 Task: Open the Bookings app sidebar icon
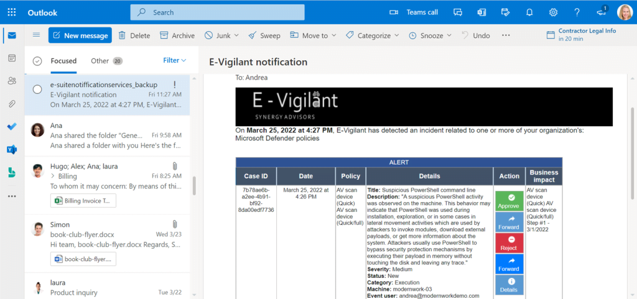(12, 172)
